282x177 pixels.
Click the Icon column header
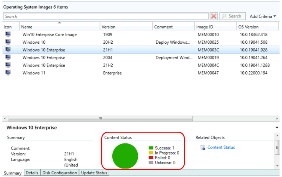[11, 27]
